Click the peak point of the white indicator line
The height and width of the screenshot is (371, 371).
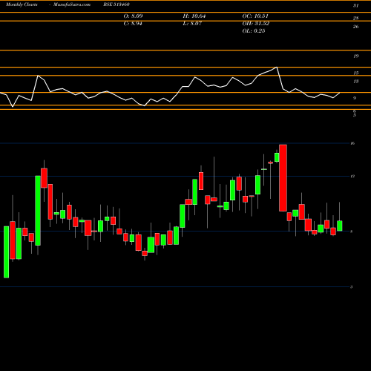tap(276, 67)
